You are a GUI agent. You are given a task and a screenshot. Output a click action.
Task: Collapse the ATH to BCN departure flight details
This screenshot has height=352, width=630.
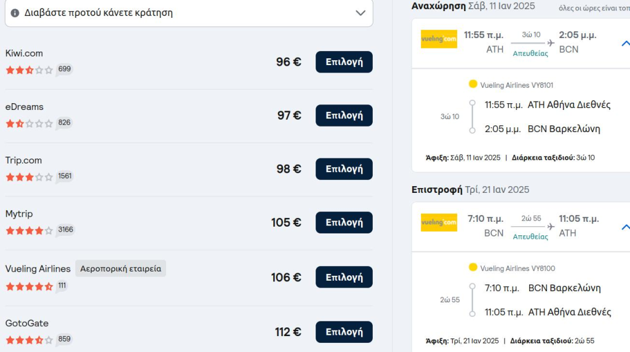point(626,44)
